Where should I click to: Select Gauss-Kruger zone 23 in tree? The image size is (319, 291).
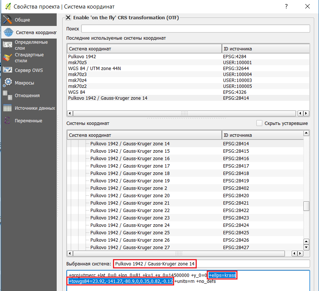tap(185, 218)
